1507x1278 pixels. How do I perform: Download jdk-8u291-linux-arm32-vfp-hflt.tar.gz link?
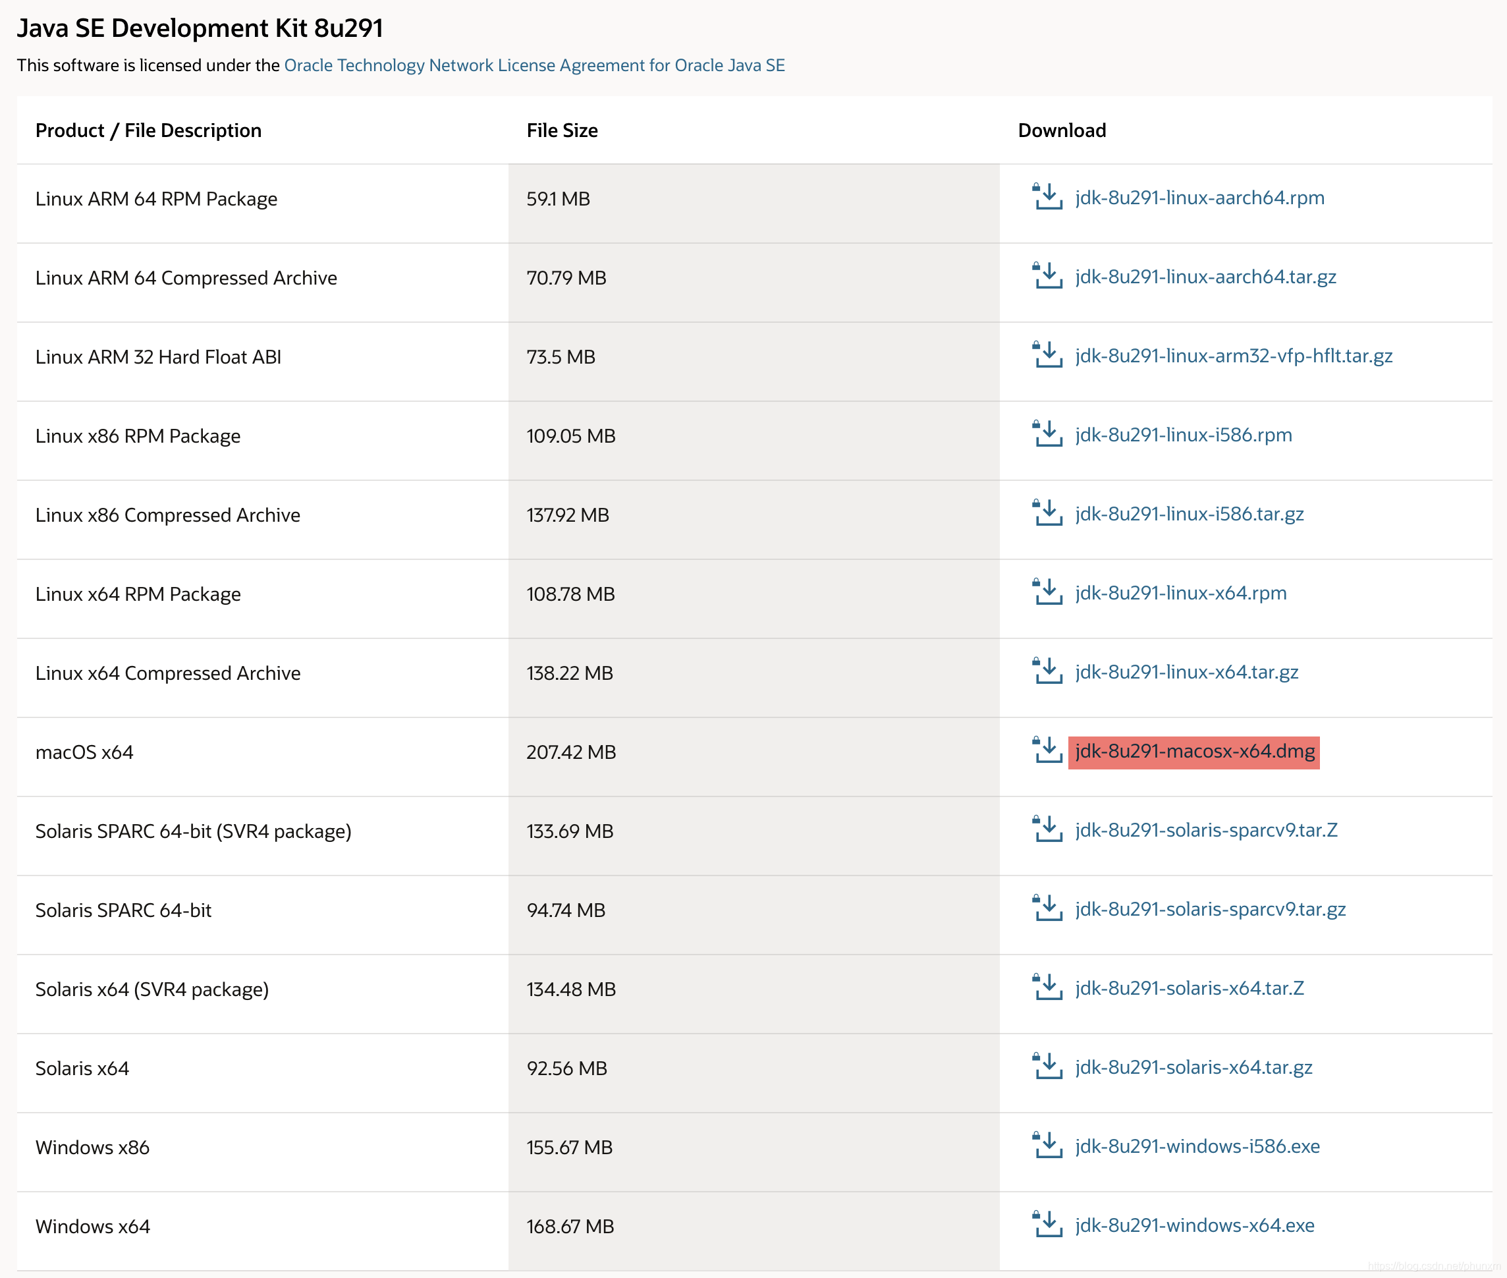tap(1233, 356)
